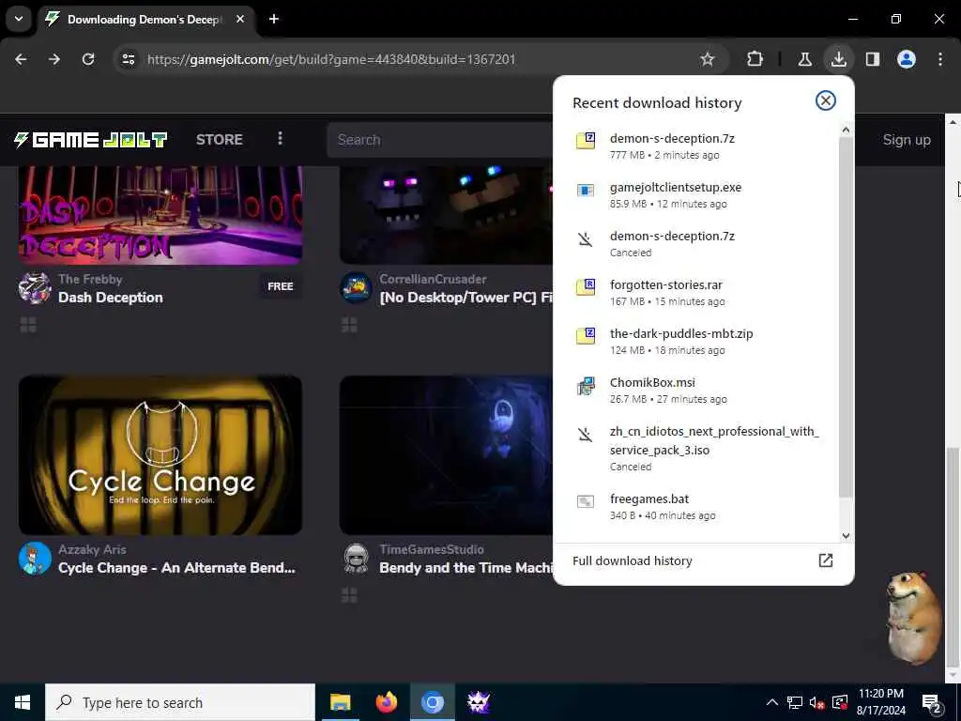Click the Windows taskbar search box

[180, 702]
